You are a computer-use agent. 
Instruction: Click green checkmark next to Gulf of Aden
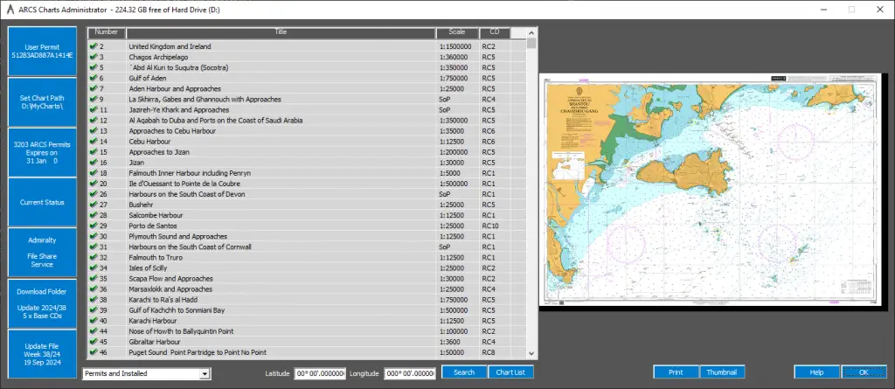click(x=94, y=78)
